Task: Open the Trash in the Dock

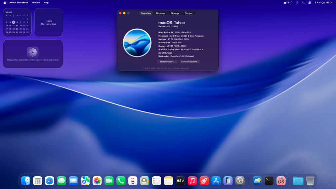Action: (310, 181)
